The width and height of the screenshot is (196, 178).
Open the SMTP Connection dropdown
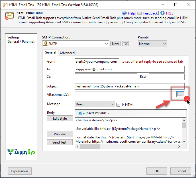pyautogui.click(x=75, y=44)
